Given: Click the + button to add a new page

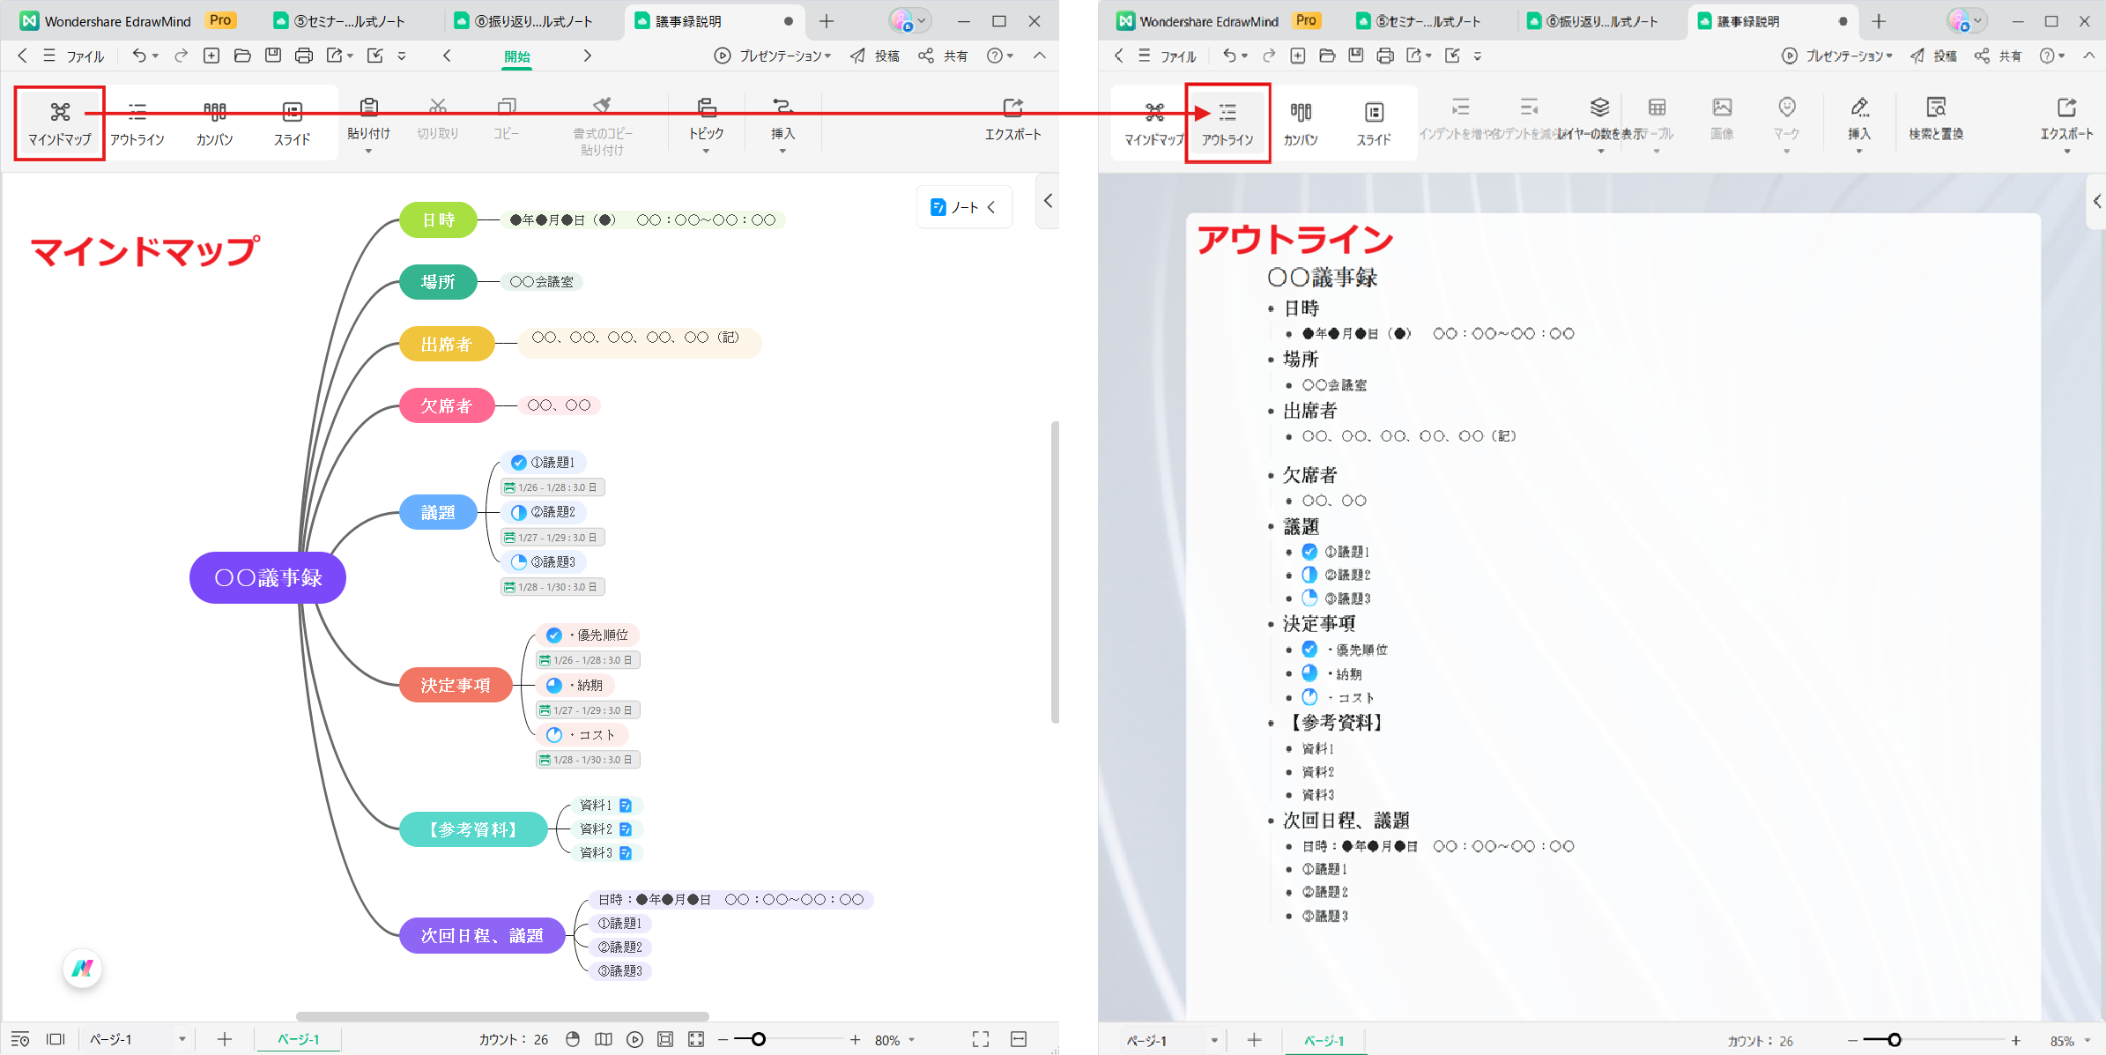Looking at the screenshot, I should 225,1039.
